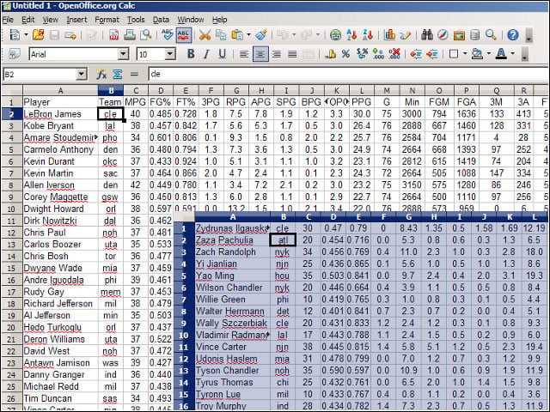This screenshot has height=412, width=550.
Task: Expand the Borders dropdown arrow
Action: pos(465,54)
